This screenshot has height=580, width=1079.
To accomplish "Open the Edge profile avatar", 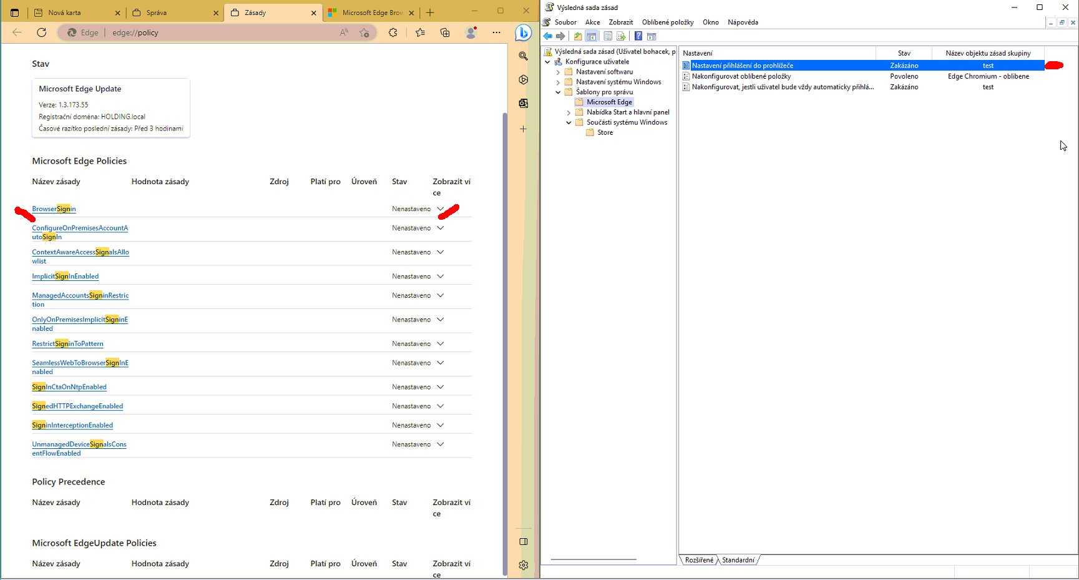I will (471, 32).
